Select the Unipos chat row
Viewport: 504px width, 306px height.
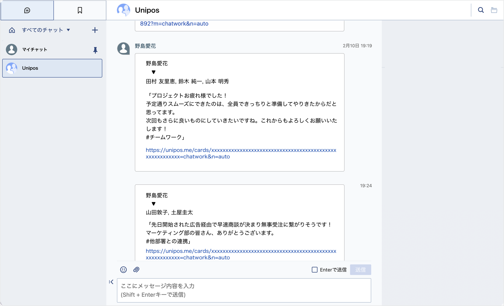click(52, 68)
